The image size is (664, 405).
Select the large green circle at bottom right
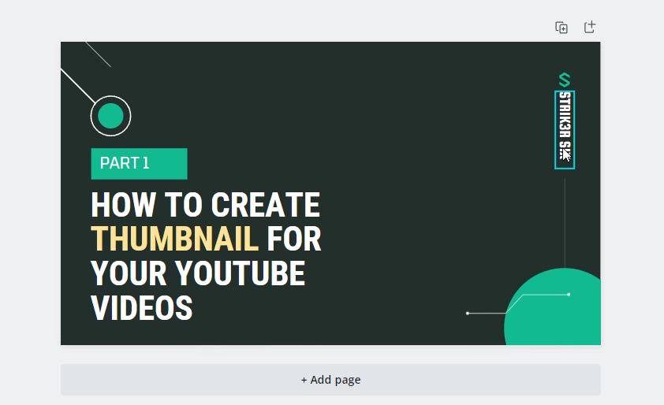553,307
